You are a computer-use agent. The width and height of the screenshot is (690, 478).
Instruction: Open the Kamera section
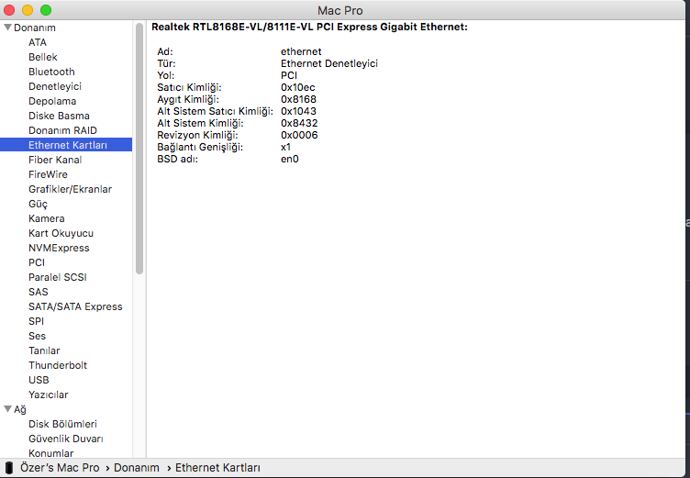click(x=46, y=218)
